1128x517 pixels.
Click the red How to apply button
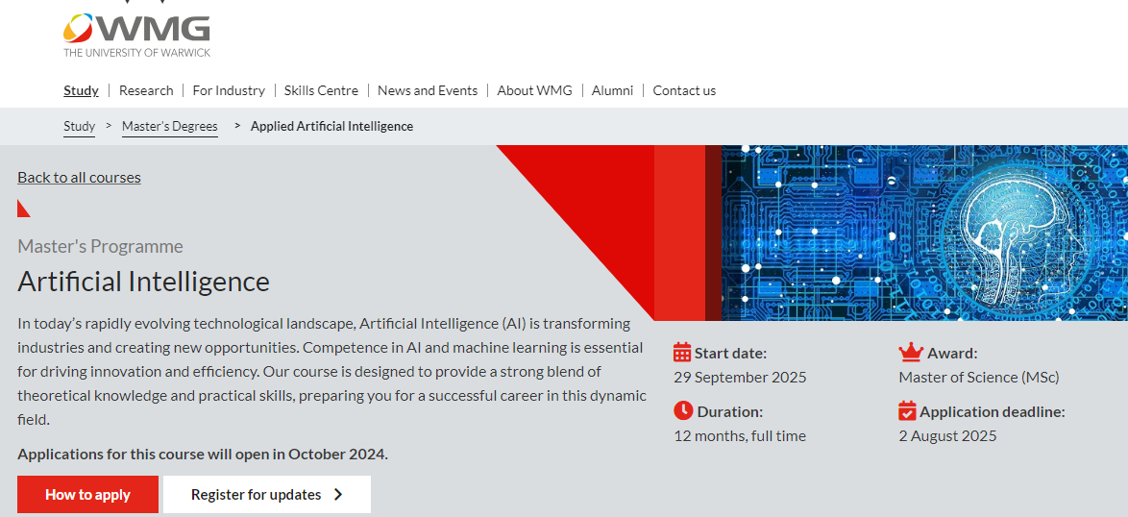[x=87, y=494]
